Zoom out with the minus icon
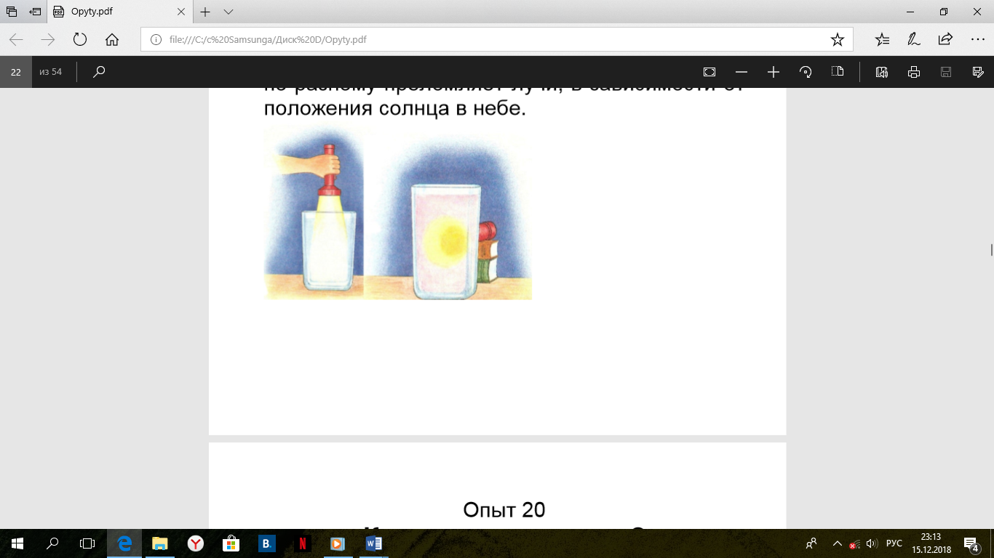 [741, 72]
